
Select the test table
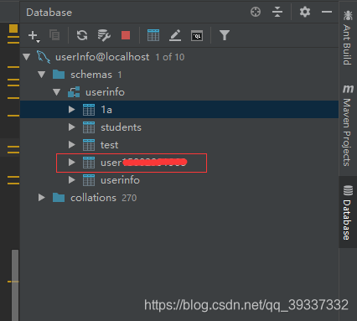coord(110,145)
